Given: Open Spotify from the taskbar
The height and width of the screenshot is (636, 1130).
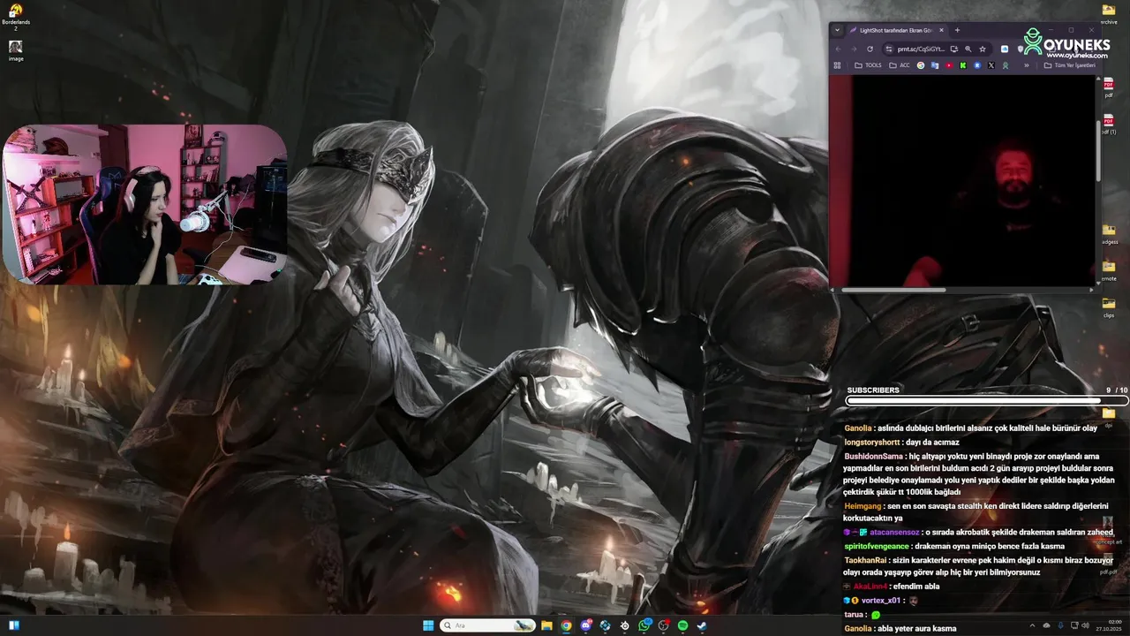Looking at the screenshot, I should click(683, 625).
